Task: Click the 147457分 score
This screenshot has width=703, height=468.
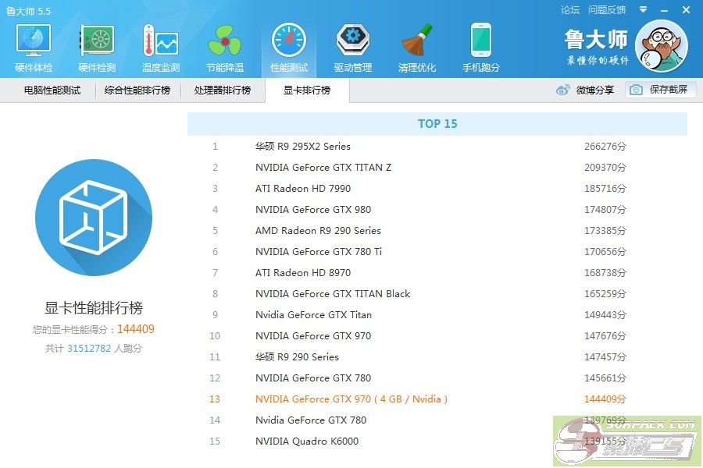Action: [x=605, y=357]
